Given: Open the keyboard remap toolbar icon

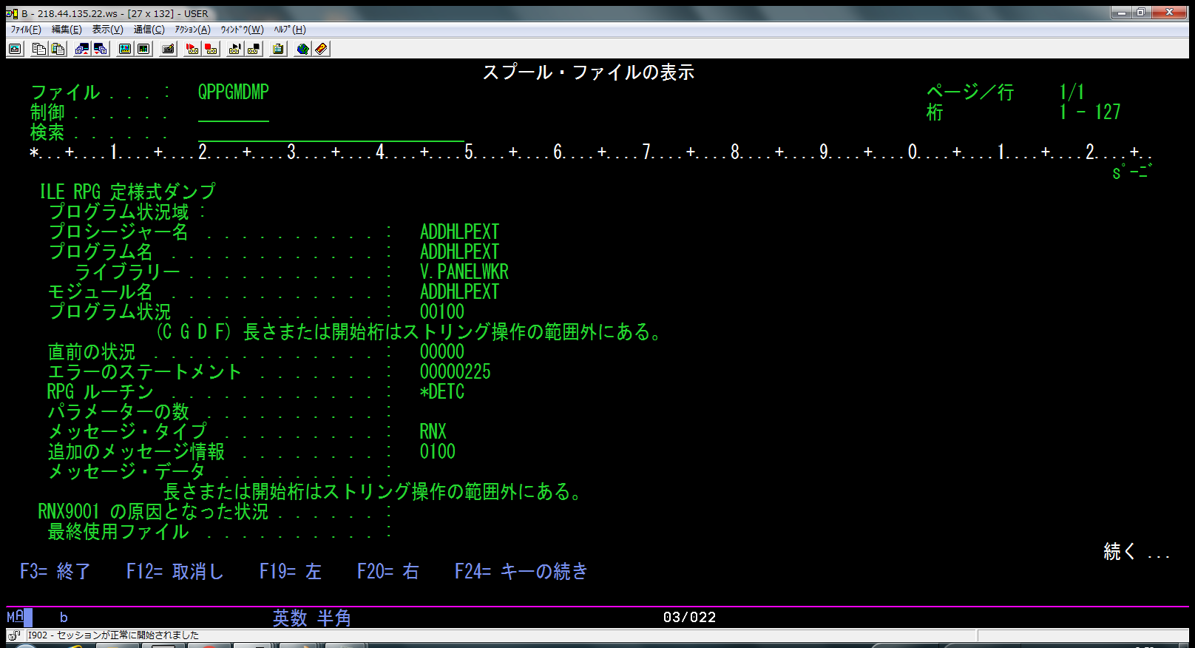Looking at the screenshot, I should click(x=169, y=49).
